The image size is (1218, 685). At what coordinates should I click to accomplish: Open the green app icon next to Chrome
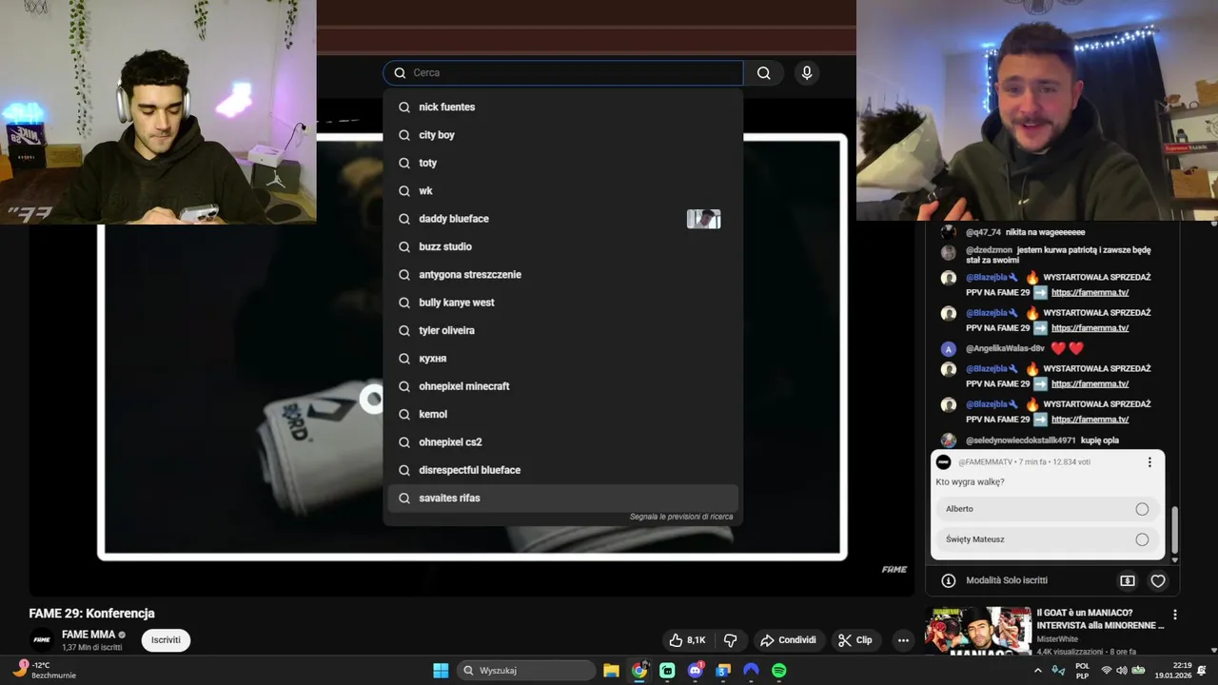click(x=667, y=671)
